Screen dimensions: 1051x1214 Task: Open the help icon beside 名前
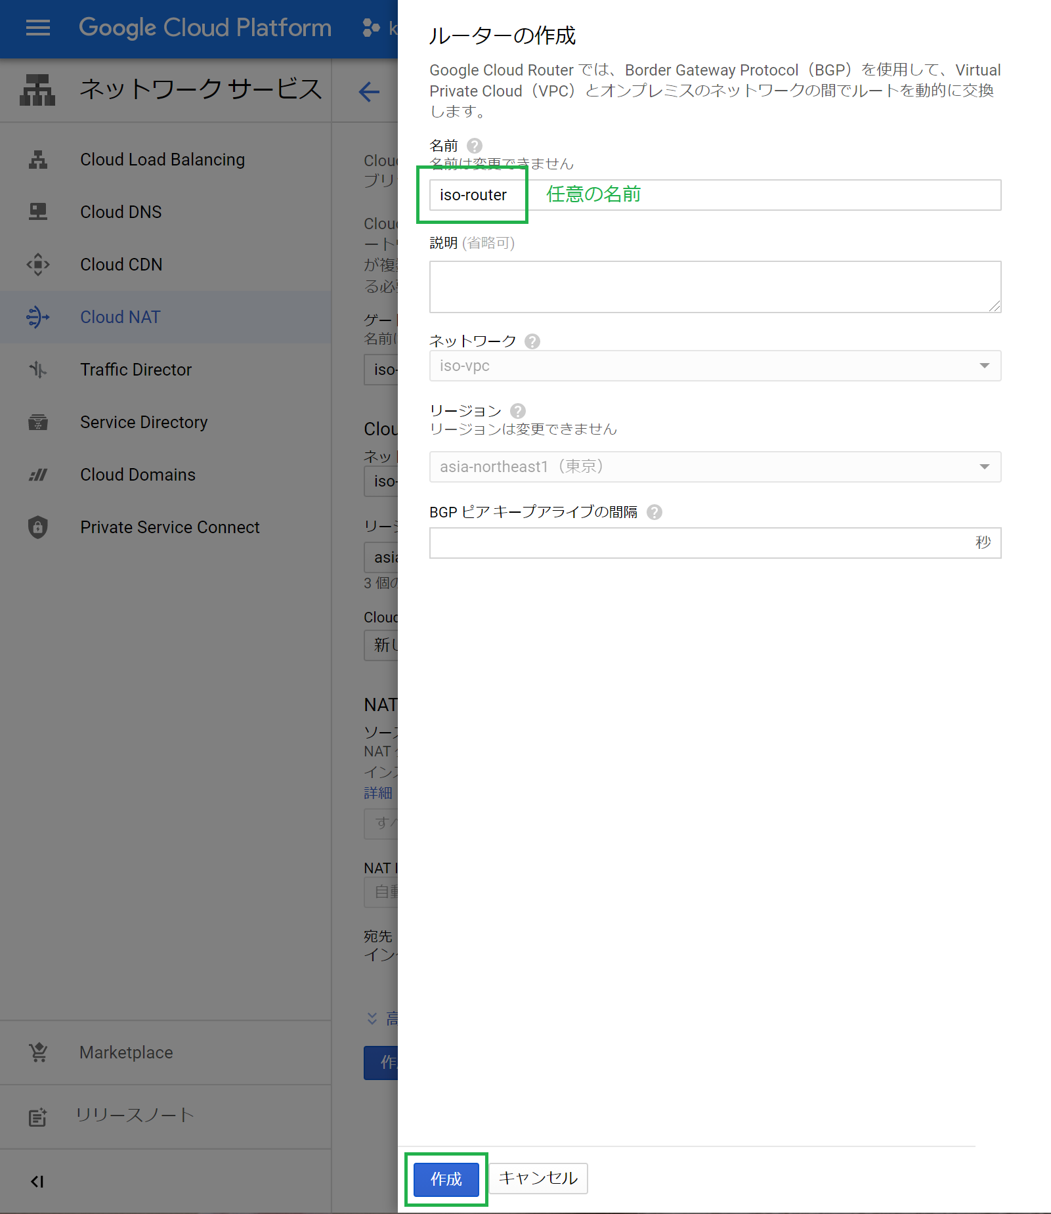475,145
